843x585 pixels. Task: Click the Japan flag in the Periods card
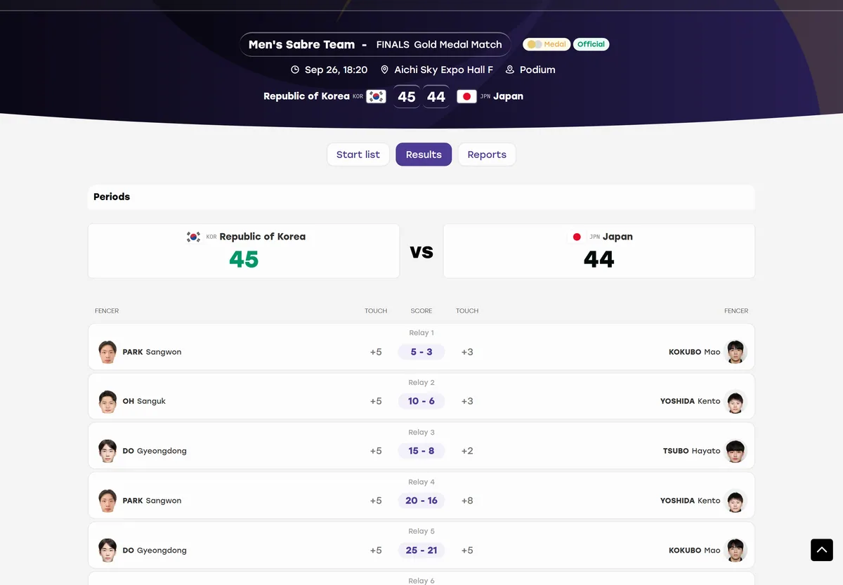click(x=577, y=237)
